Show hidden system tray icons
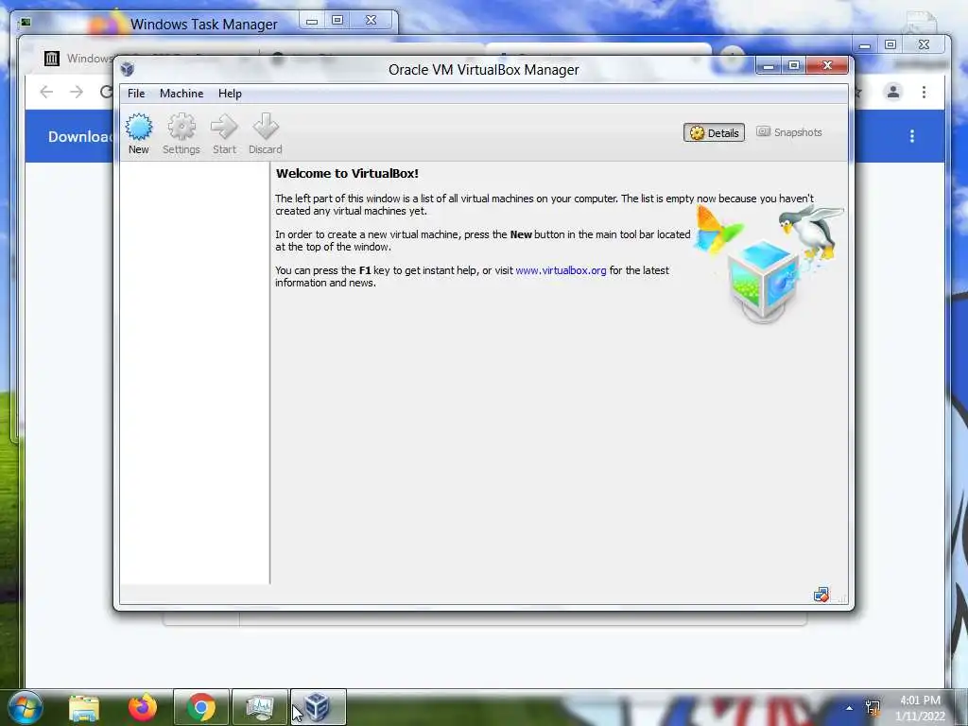The image size is (968, 726). click(x=850, y=708)
